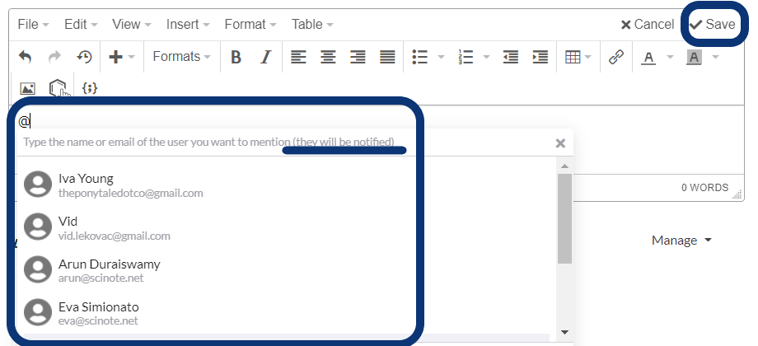Center-align the text
This screenshot has width=758, height=346.
[x=328, y=57]
